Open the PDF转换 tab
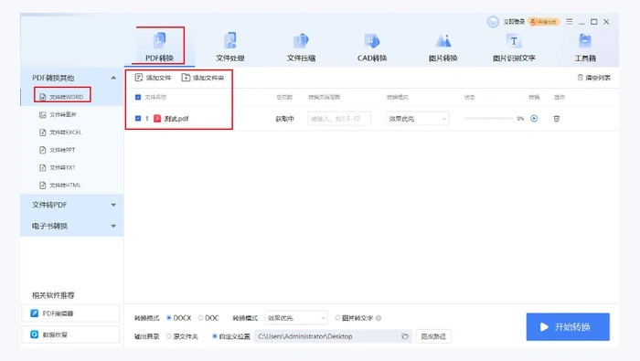 pos(160,47)
